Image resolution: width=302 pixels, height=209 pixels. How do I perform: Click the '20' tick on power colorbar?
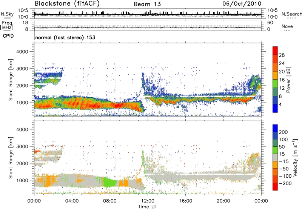point(282,72)
